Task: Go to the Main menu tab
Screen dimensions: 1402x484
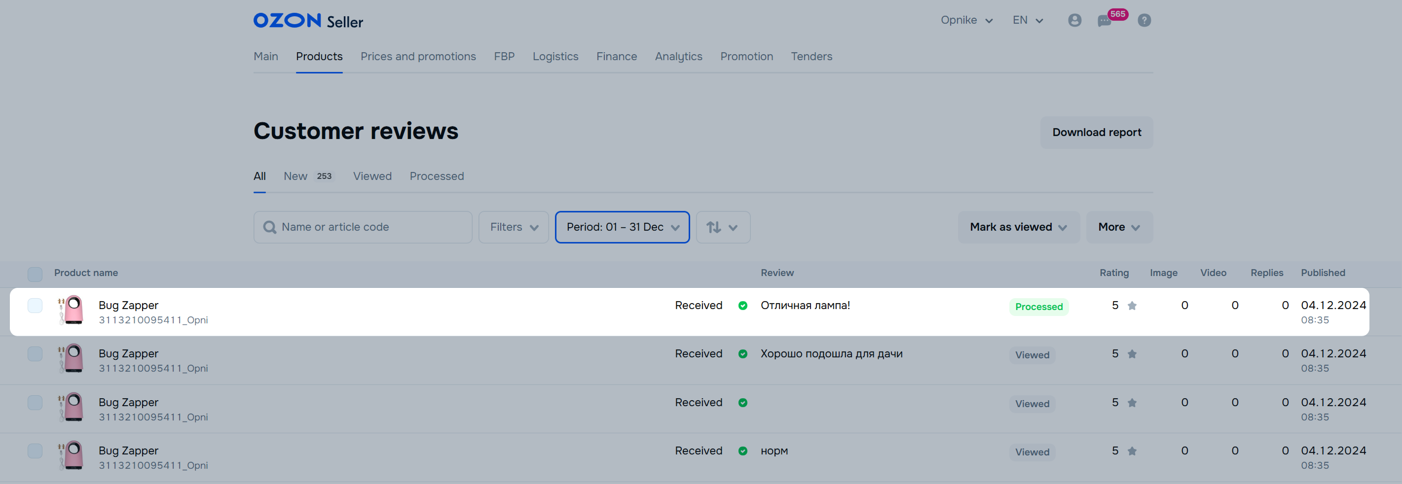Action: click(x=265, y=57)
